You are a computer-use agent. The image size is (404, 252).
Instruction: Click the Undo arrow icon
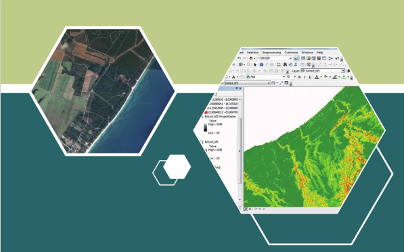[240, 58]
